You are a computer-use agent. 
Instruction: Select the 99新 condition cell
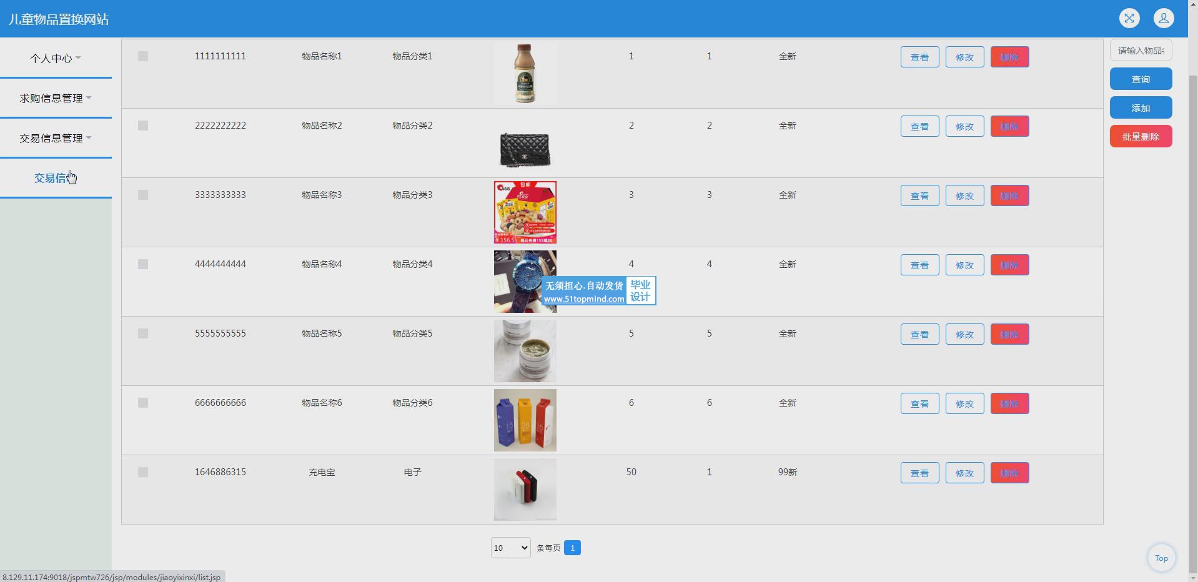coord(787,472)
